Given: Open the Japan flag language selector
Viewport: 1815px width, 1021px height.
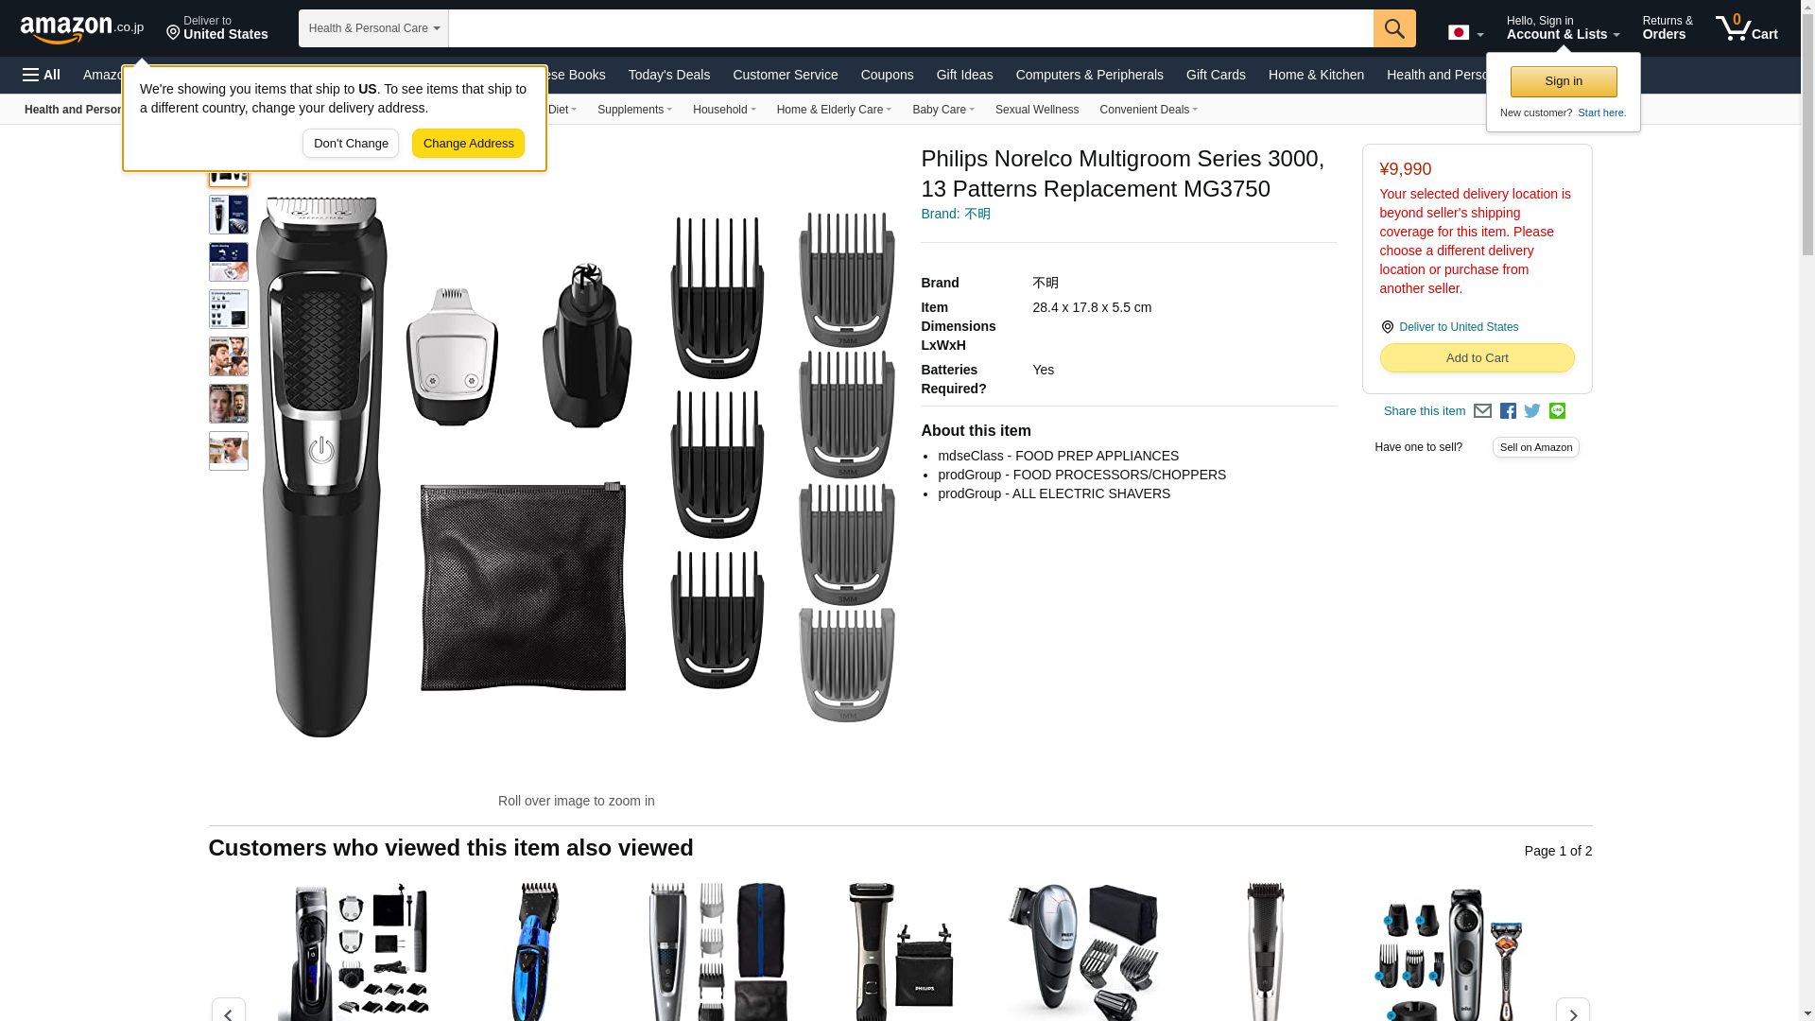Looking at the screenshot, I should coord(1465,32).
